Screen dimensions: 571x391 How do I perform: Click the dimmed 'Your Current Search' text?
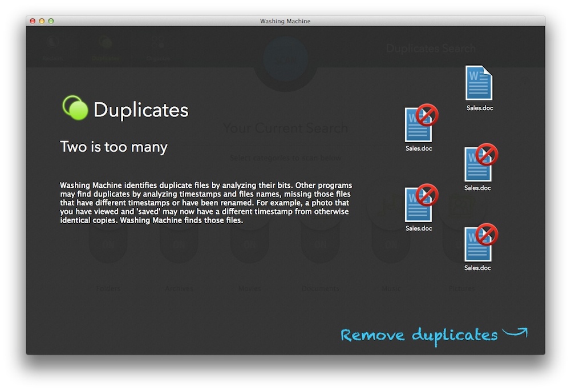285,128
